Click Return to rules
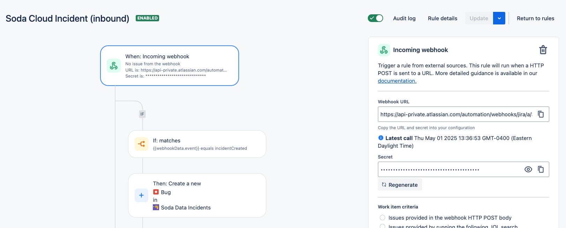The width and height of the screenshot is (566, 228). point(535,18)
